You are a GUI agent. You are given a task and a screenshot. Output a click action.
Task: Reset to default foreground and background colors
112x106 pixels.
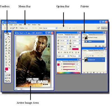tap(5, 72)
